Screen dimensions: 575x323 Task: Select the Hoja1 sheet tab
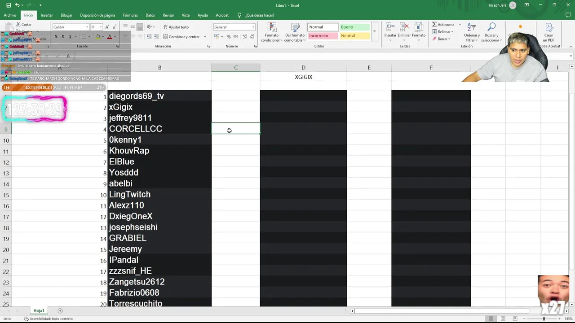pyautogui.click(x=39, y=310)
